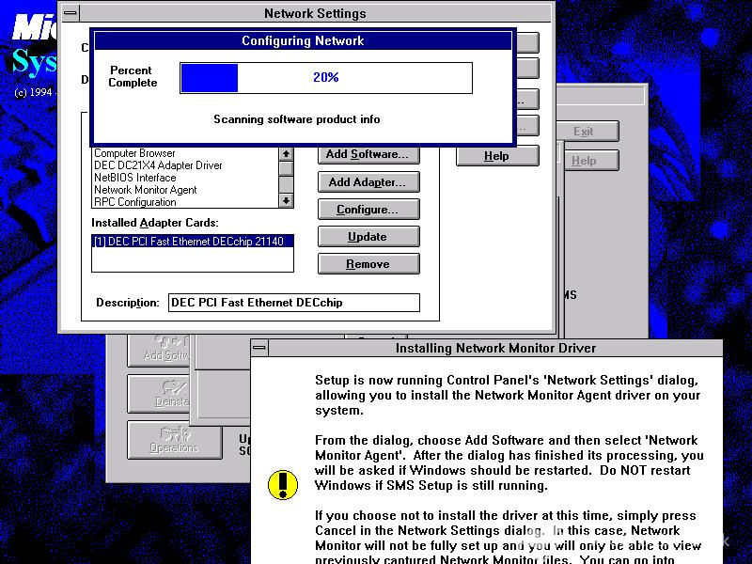752x564 pixels.
Task: Open Network Settings window control menu
Action: coord(70,13)
